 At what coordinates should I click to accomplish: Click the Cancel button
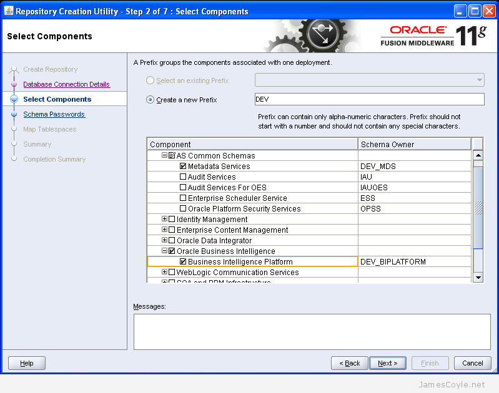tap(473, 363)
